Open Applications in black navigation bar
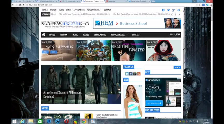Image resolution: width=224 pixels, height=124 pixels. pyautogui.click(x=100, y=35)
